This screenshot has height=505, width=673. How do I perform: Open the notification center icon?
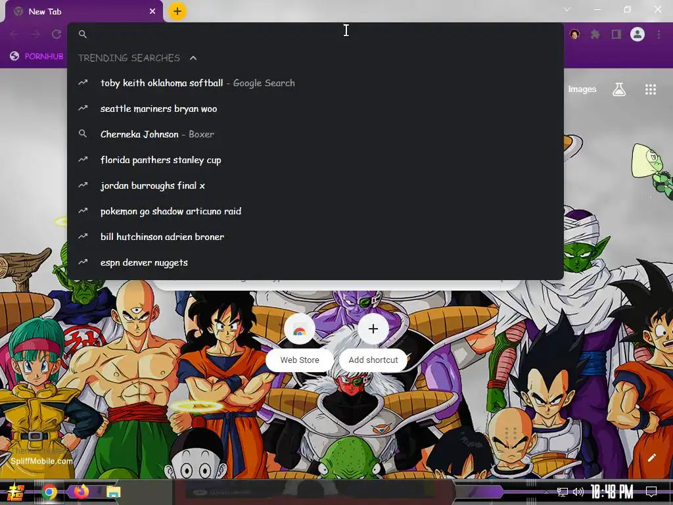click(x=651, y=492)
